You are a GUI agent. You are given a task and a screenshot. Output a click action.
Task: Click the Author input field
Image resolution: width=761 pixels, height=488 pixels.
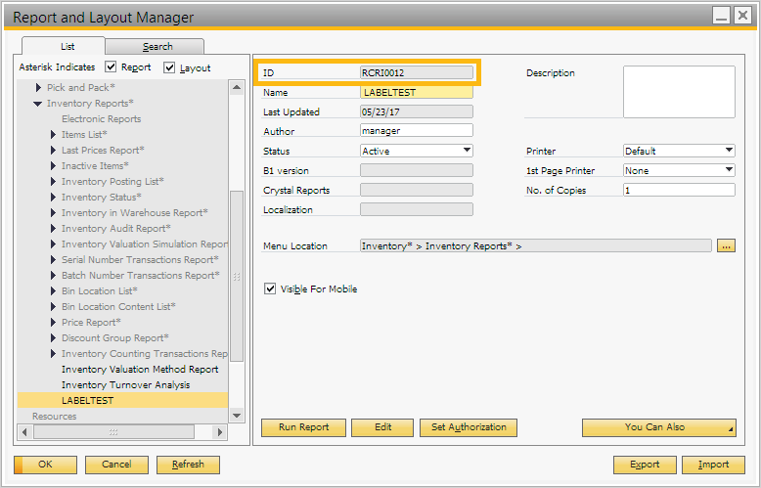(x=416, y=131)
